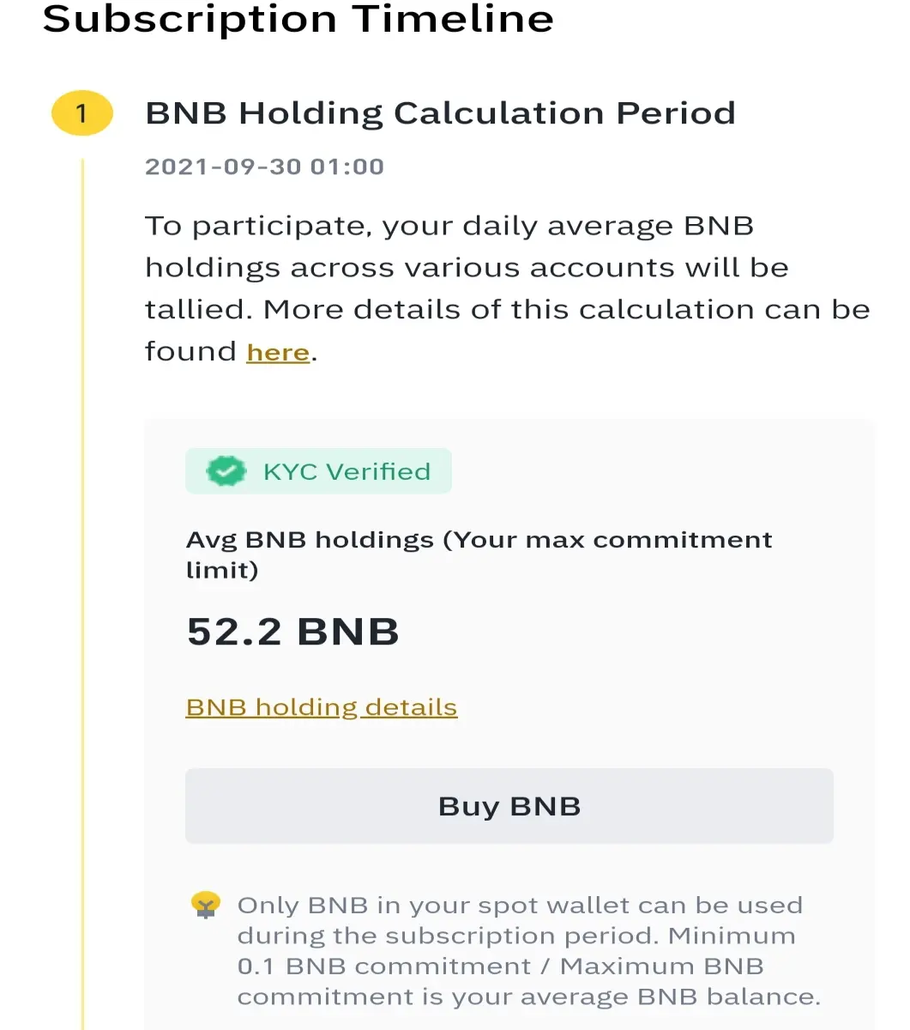
Task: Click the 'Maximum BNB commitment' tip line
Action: (x=529, y=981)
